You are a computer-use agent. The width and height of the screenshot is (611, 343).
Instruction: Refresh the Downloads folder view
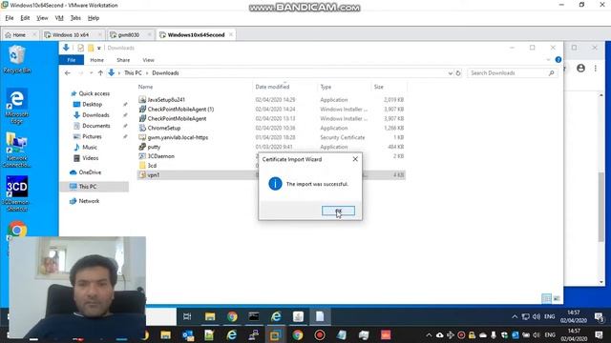(458, 73)
